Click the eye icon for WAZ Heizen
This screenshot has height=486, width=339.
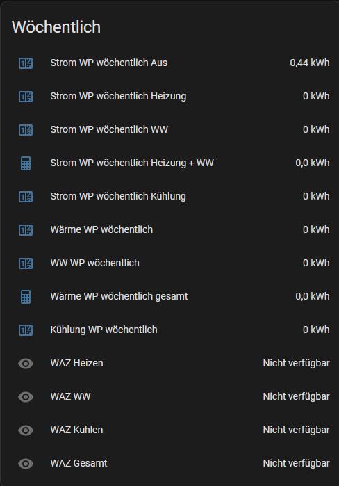tap(26, 364)
